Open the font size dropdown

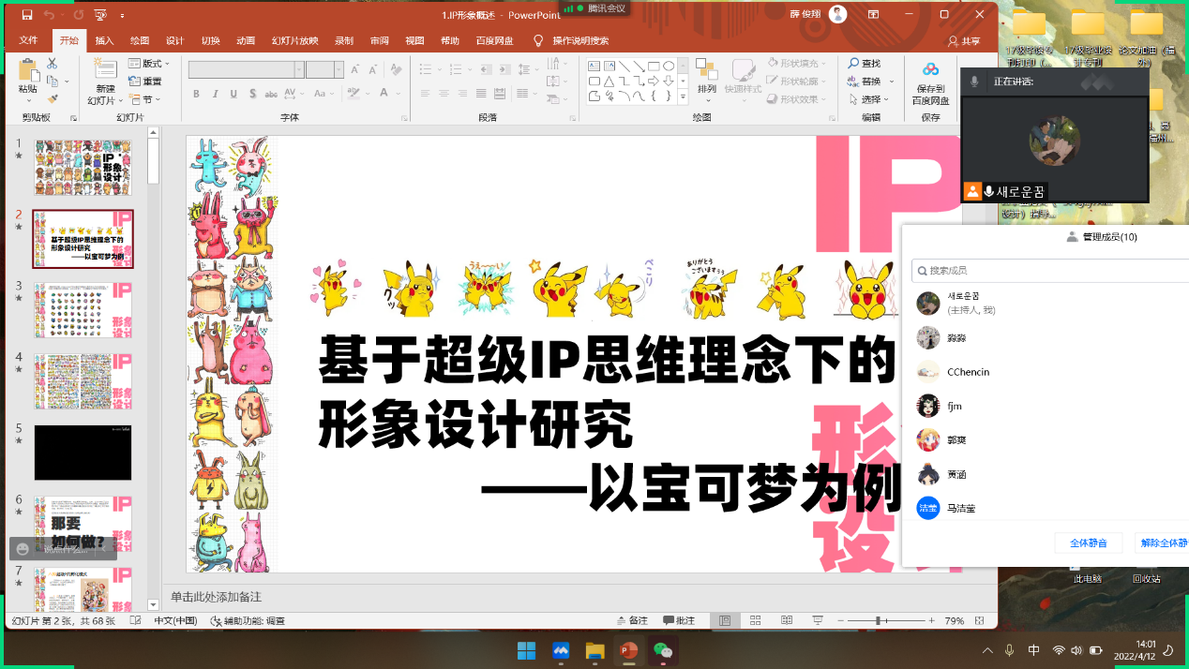[339, 69]
